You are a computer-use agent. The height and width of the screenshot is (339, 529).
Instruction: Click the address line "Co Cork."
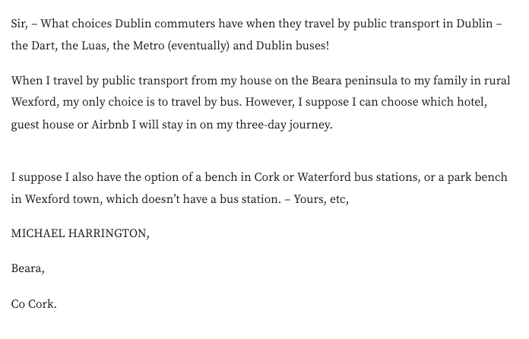[33, 303]
